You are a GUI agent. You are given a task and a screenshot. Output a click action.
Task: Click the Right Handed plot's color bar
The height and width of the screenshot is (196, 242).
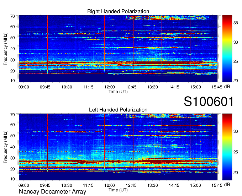click(x=227, y=49)
